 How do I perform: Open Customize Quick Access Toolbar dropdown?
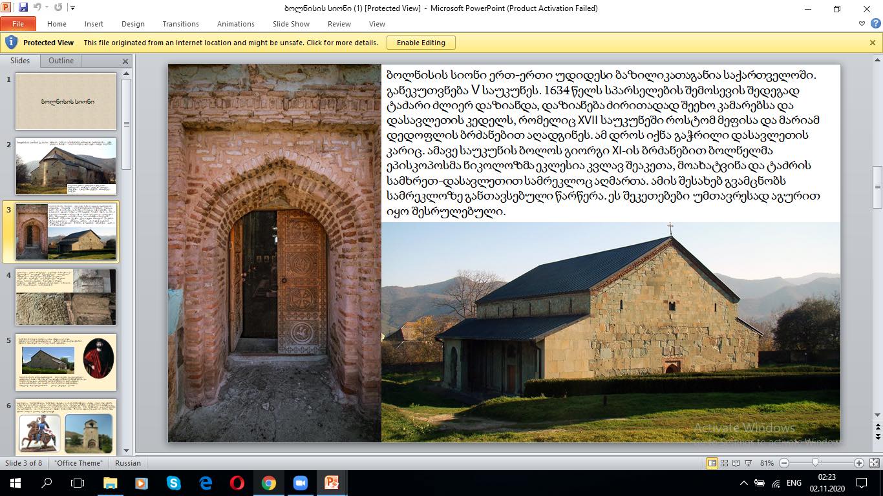click(72, 8)
